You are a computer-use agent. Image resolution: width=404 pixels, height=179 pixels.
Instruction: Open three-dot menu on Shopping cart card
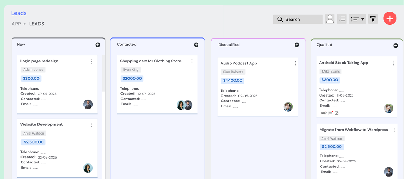(192, 61)
